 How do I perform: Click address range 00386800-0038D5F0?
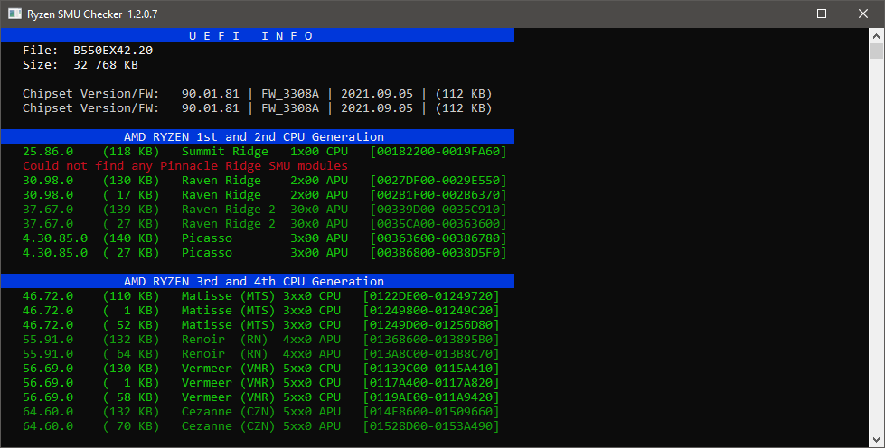[x=438, y=253]
